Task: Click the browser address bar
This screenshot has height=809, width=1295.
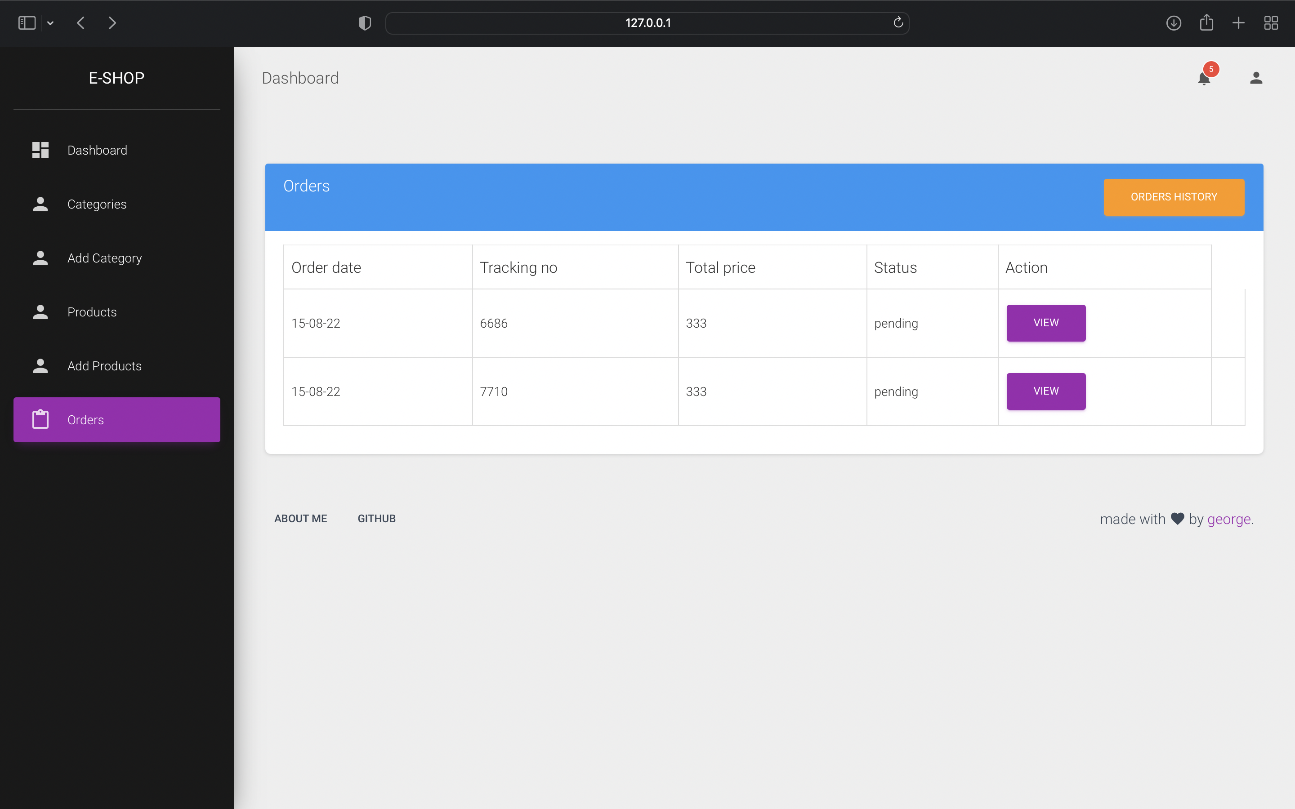Action: click(x=647, y=23)
